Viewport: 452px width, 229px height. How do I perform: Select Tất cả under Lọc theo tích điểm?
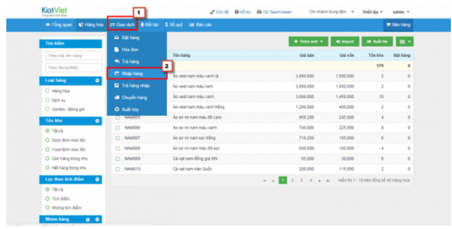[x=48, y=189]
